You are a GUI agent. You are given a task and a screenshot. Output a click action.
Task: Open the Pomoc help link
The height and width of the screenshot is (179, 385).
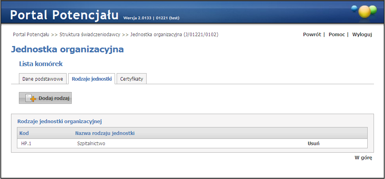point(337,35)
